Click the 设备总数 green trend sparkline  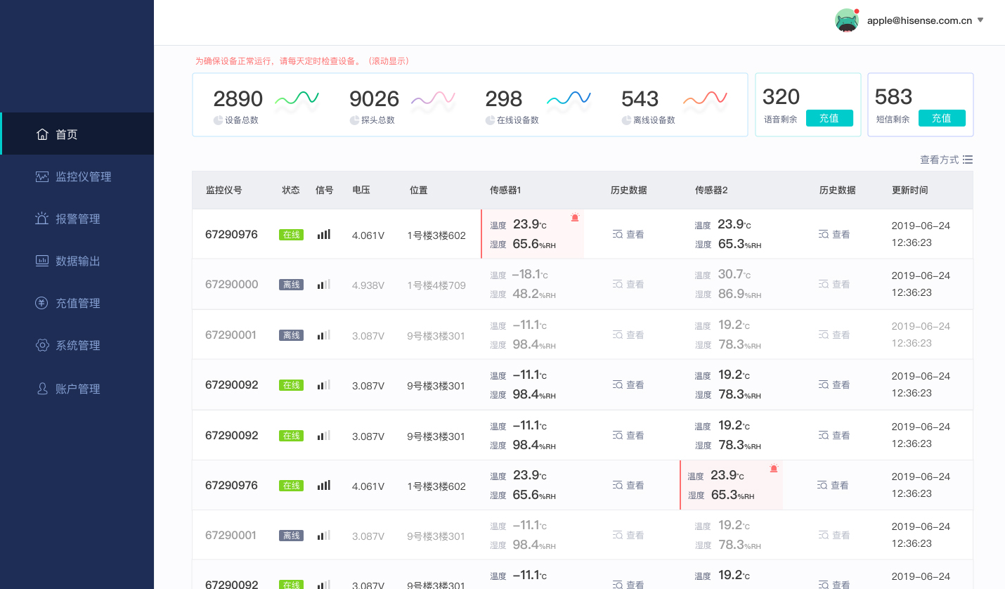(297, 98)
